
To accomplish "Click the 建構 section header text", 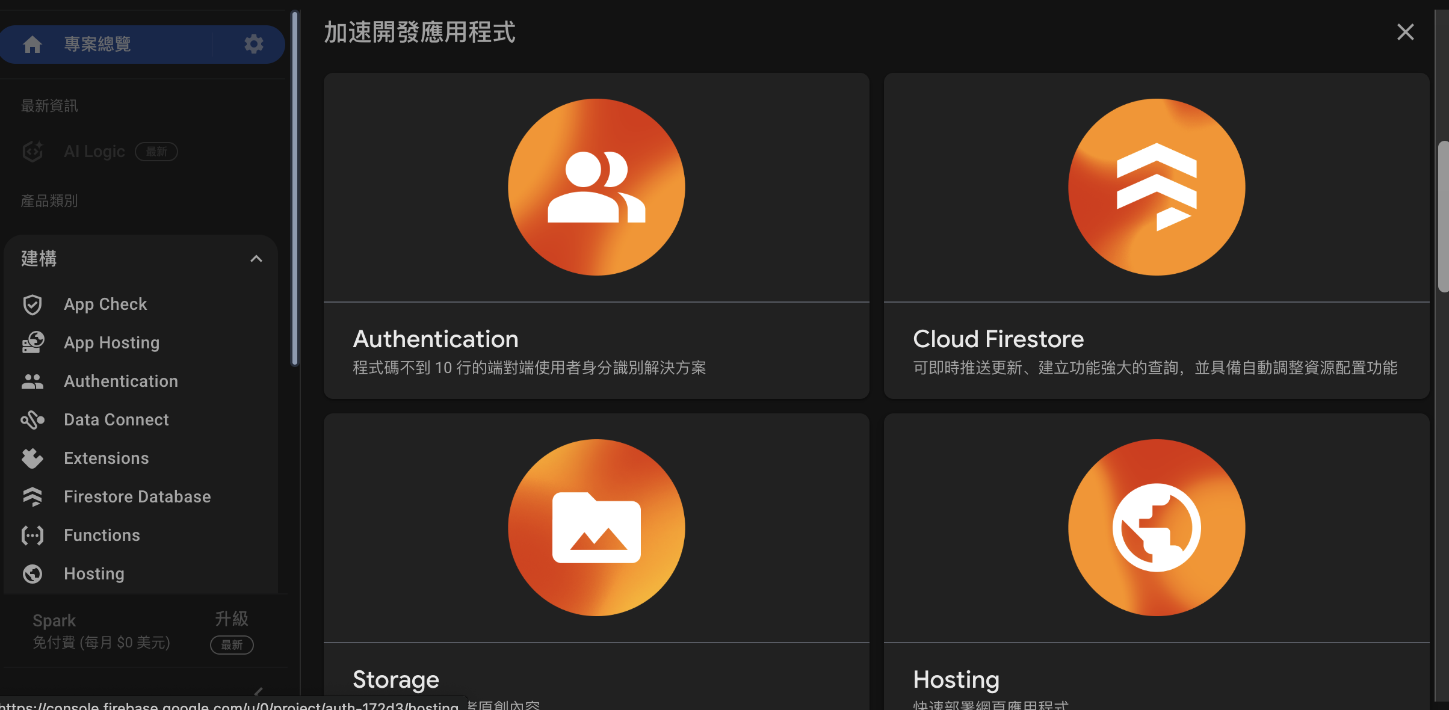I will tap(39, 259).
